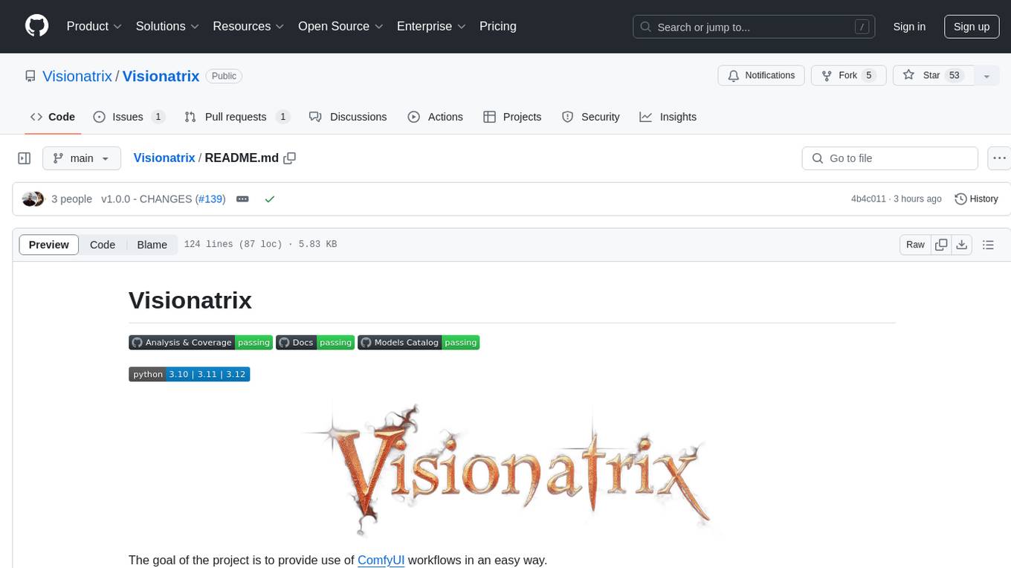Open the Security tab
Image resolution: width=1011 pixels, height=568 pixels.
pos(591,117)
